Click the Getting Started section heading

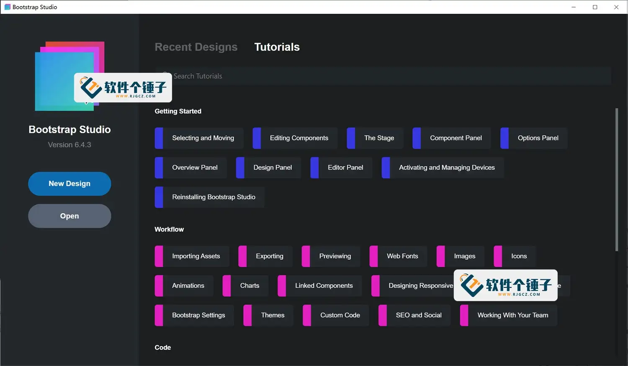point(178,111)
